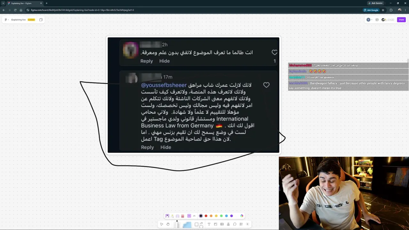
Task: Select the Text tool
Action: coord(209,224)
